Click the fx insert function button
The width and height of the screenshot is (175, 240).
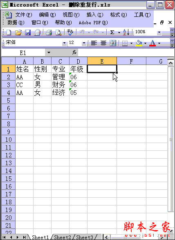[74, 53]
